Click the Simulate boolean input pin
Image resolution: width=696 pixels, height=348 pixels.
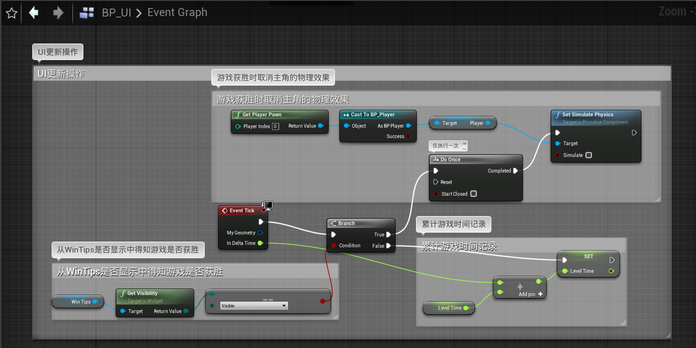(x=558, y=155)
